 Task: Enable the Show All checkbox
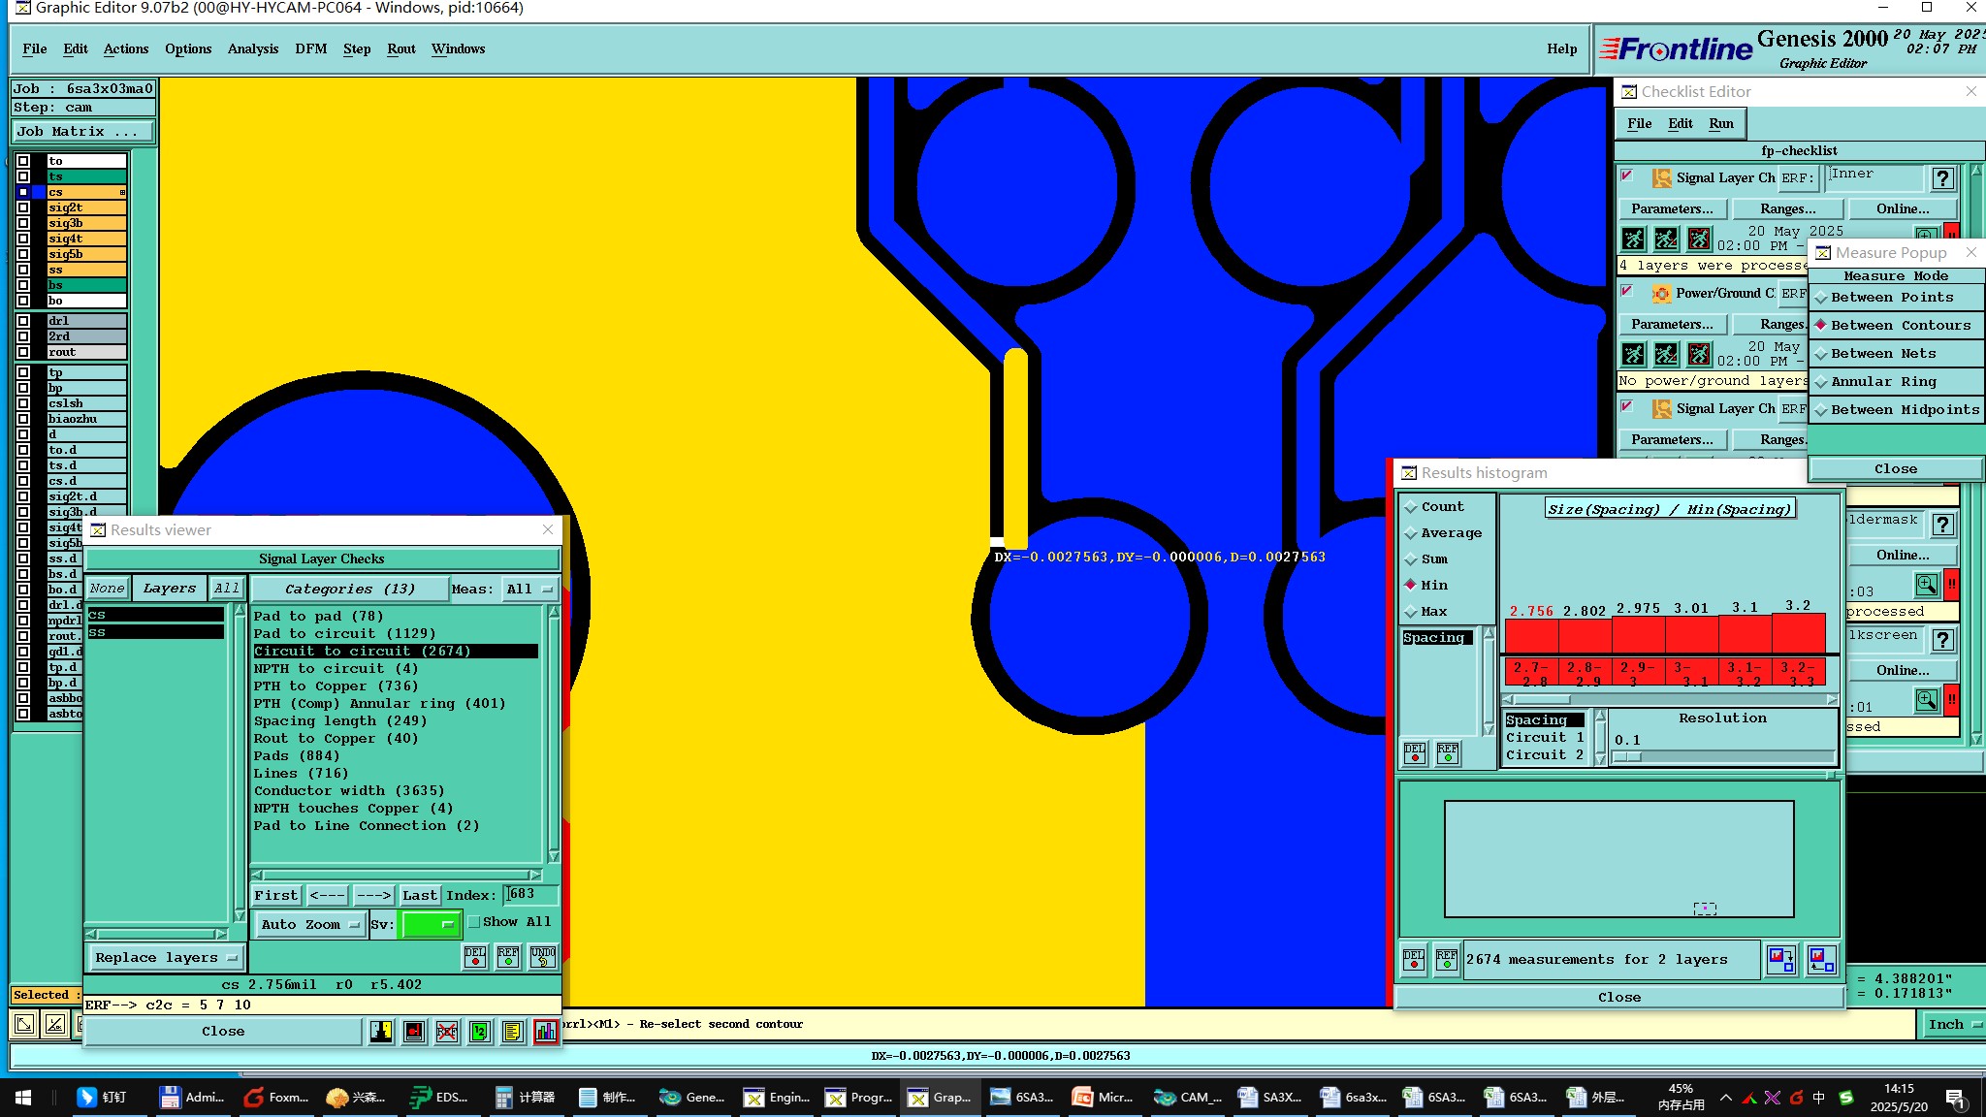tap(474, 922)
